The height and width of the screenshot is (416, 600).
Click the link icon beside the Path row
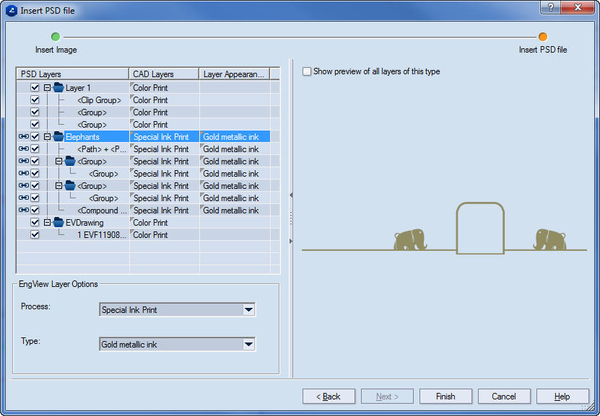pos(23,149)
